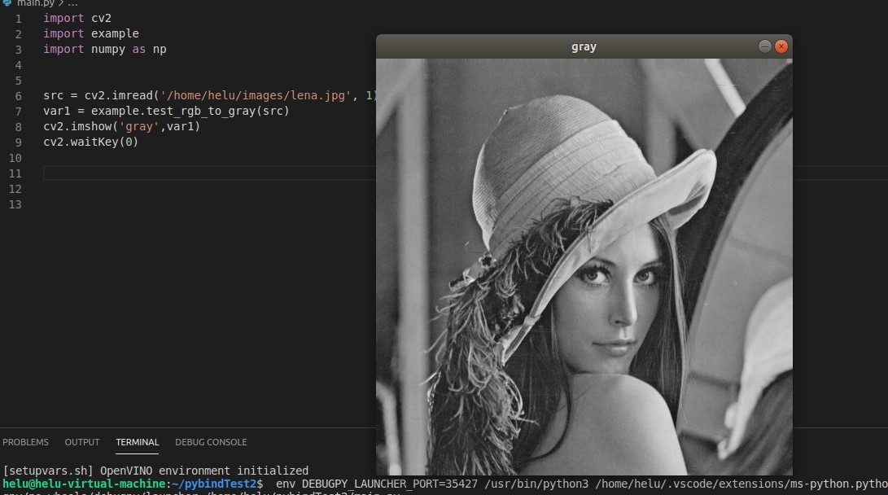Click line number 13 in gutter

coord(15,204)
